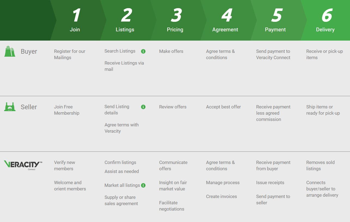Select step 6 Delivery header
This screenshot has width=350, height=222.
point(326,20)
